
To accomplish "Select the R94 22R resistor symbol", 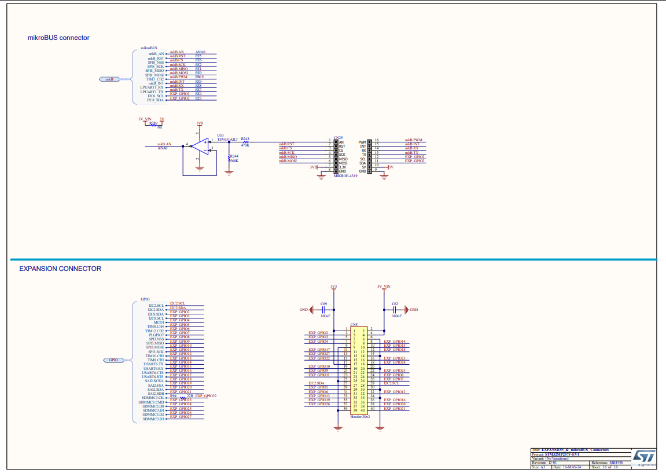I will (x=183, y=398).
